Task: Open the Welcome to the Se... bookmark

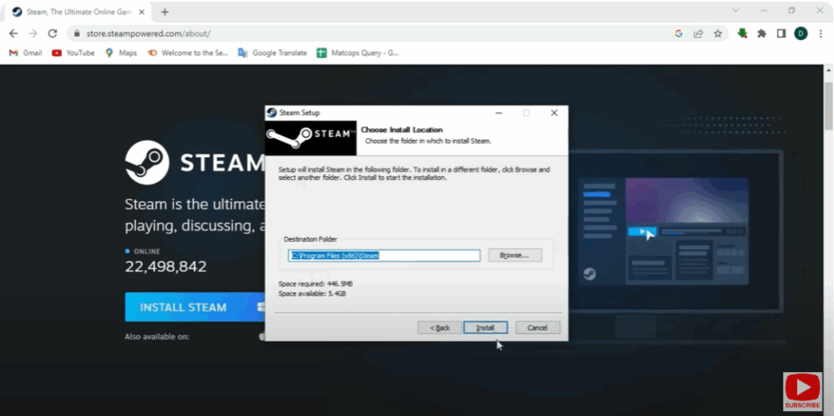Action: click(188, 53)
